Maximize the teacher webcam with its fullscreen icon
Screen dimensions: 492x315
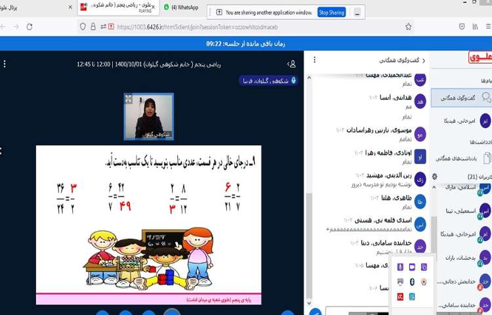point(129,99)
